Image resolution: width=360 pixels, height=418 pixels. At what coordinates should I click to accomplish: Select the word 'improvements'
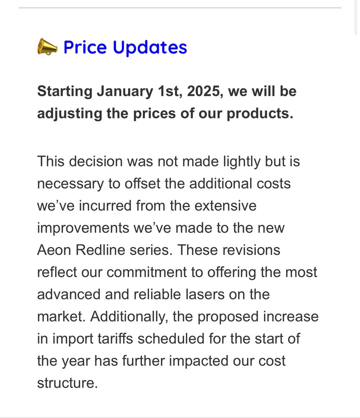[x=83, y=228]
